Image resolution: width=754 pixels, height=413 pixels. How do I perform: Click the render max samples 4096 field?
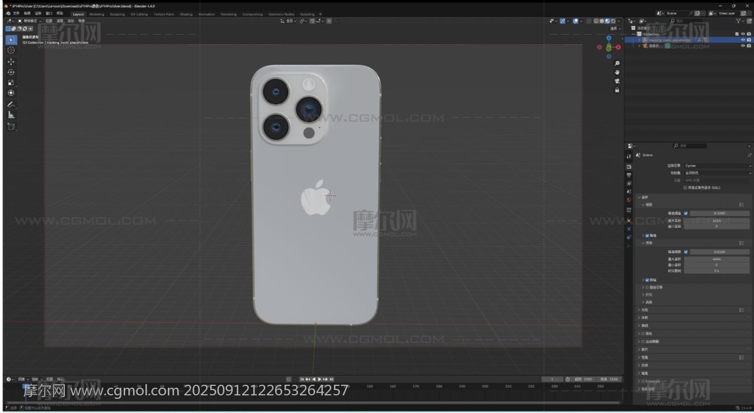point(716,259)
